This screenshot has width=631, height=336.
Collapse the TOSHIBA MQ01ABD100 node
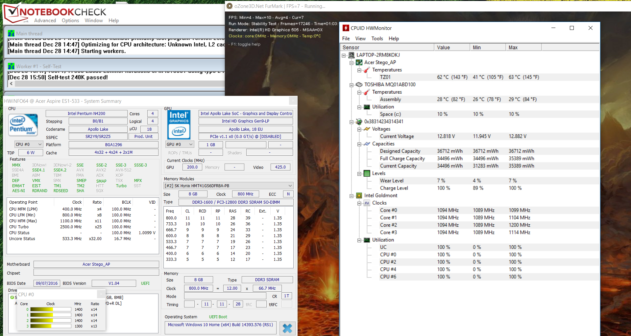[x=352, y=85]
